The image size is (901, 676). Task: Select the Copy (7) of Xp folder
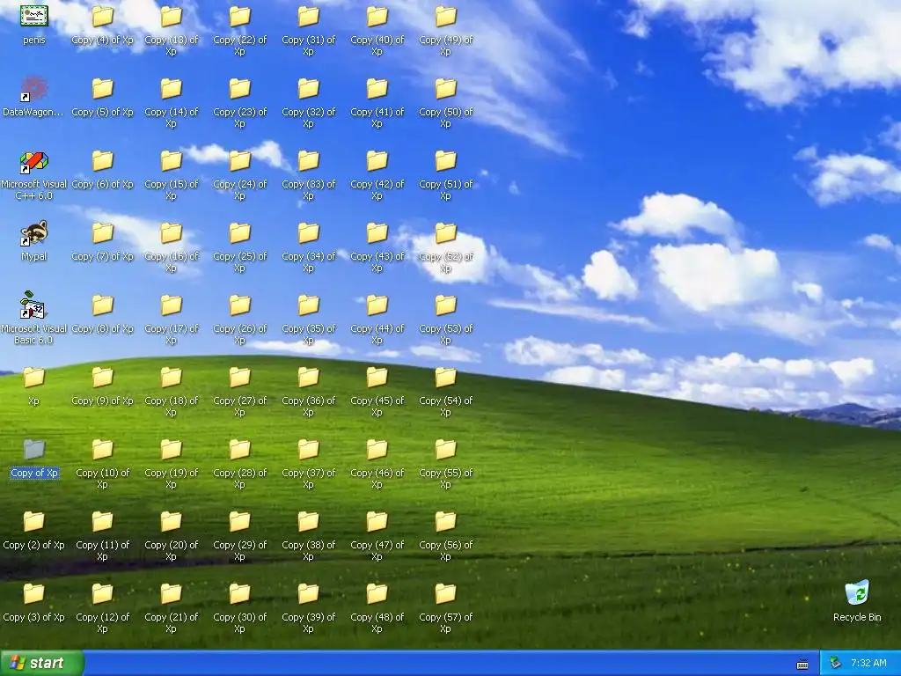click(102, 233)
